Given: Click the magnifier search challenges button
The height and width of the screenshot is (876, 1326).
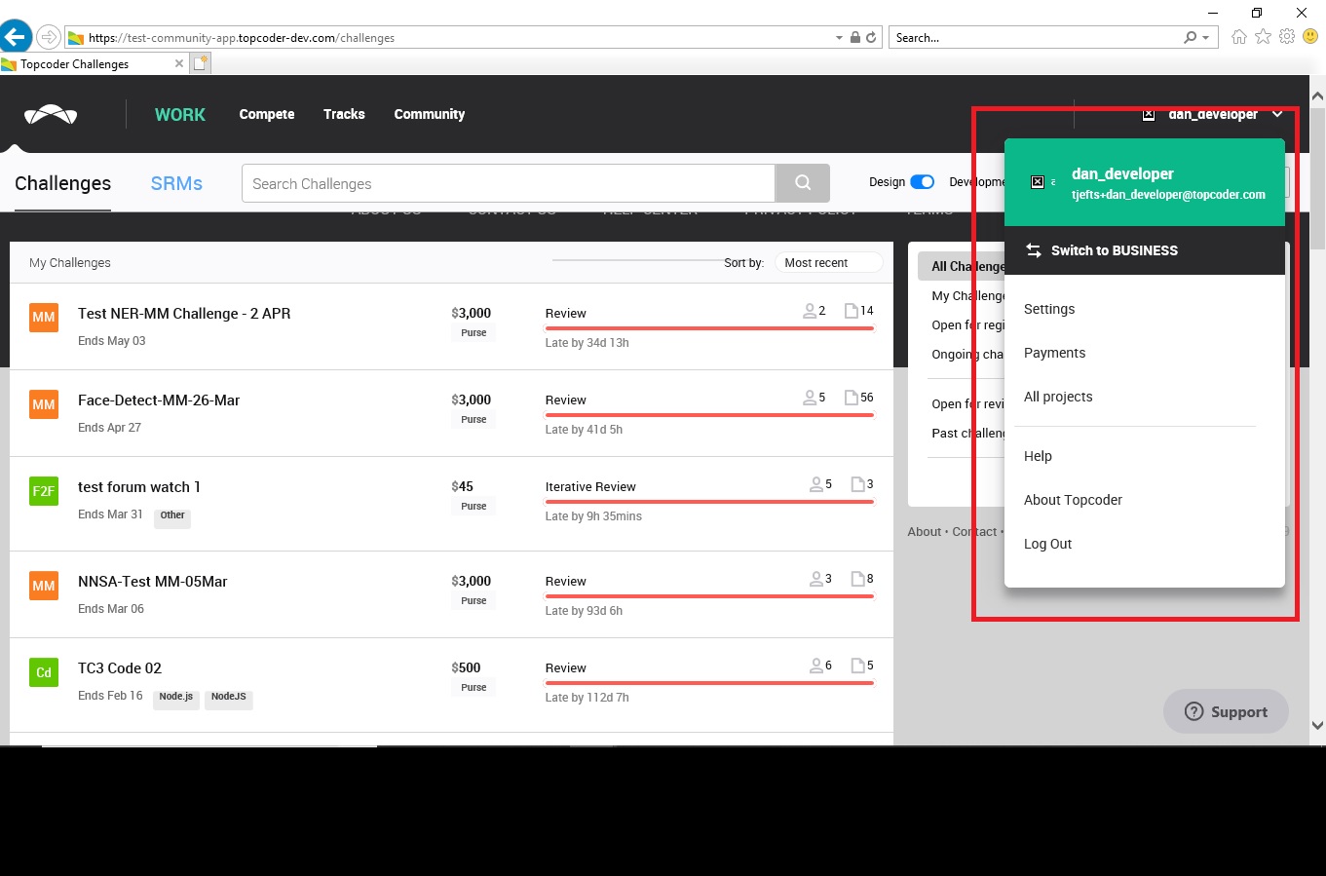Looking at the screenshot, I should pos(803,183).
